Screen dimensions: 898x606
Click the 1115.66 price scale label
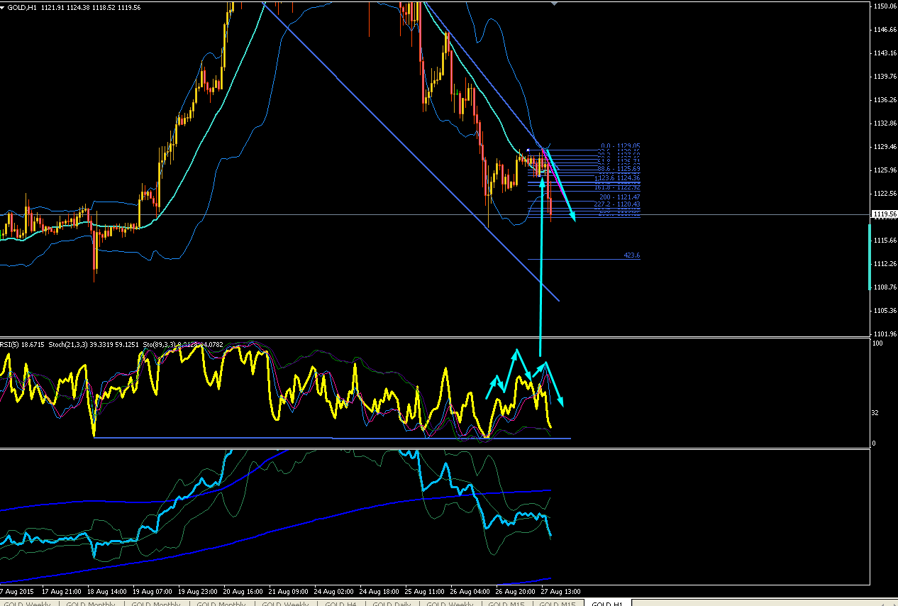pos(887,240)
